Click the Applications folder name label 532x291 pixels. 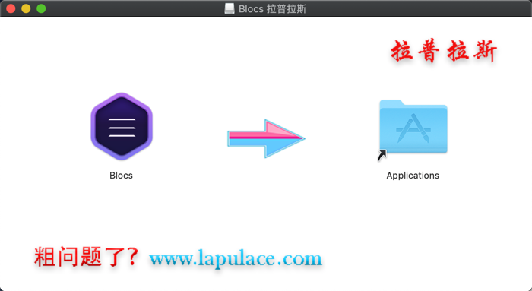pyautogui.click(x=413, y=176)
